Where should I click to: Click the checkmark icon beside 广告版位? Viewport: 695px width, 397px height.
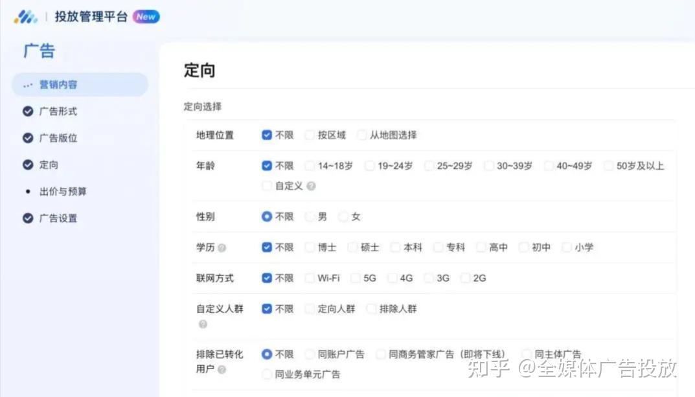28,138
